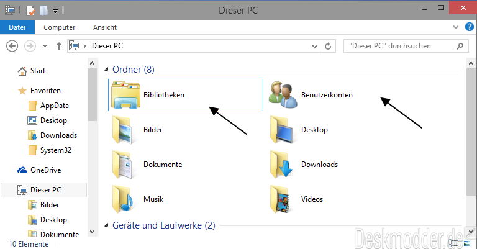477x249 pixels.
Task: Click the System32 folder icon in Favoriten
Action: tap(32, 150)
